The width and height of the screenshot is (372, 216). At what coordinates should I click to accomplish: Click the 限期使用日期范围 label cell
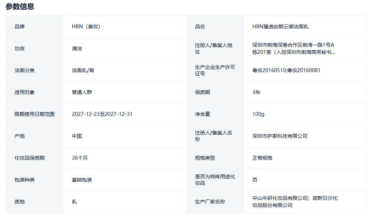click(34, 114)
